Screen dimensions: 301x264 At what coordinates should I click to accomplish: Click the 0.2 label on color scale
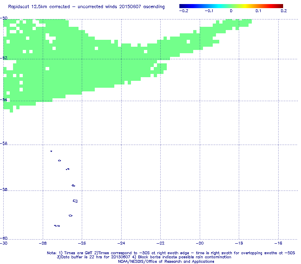284,11
